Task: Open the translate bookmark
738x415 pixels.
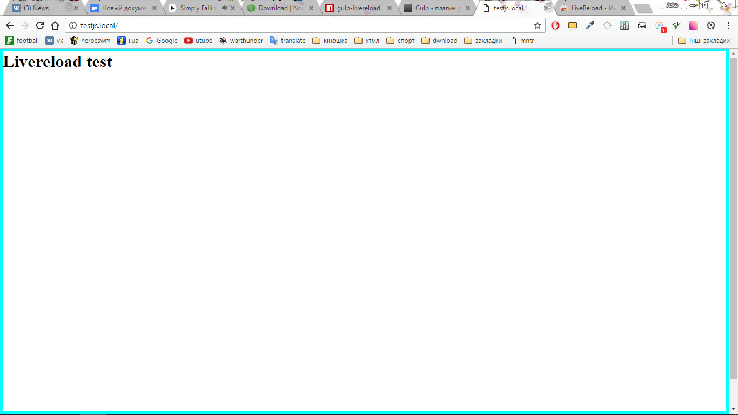Action: (x=287, y=41)
